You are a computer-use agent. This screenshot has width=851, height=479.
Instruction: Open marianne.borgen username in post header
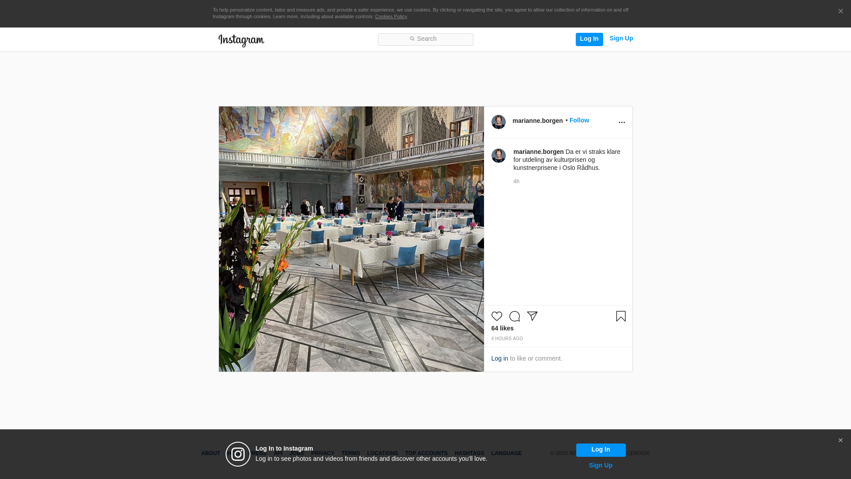(538, 121)
